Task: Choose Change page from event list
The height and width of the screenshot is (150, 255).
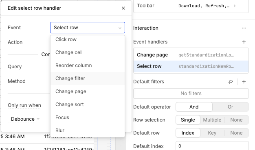Action: pos(88,91)
